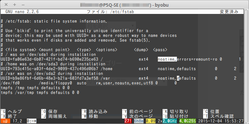249x124 pixels.
Task: Click the ^X 終了 exit shortcut
Action: pos(9,116)
